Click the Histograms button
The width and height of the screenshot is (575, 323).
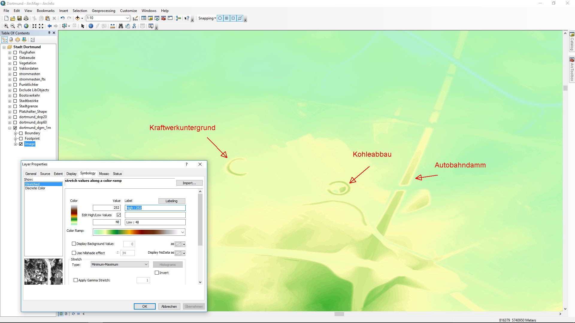(x=168, y=264)
